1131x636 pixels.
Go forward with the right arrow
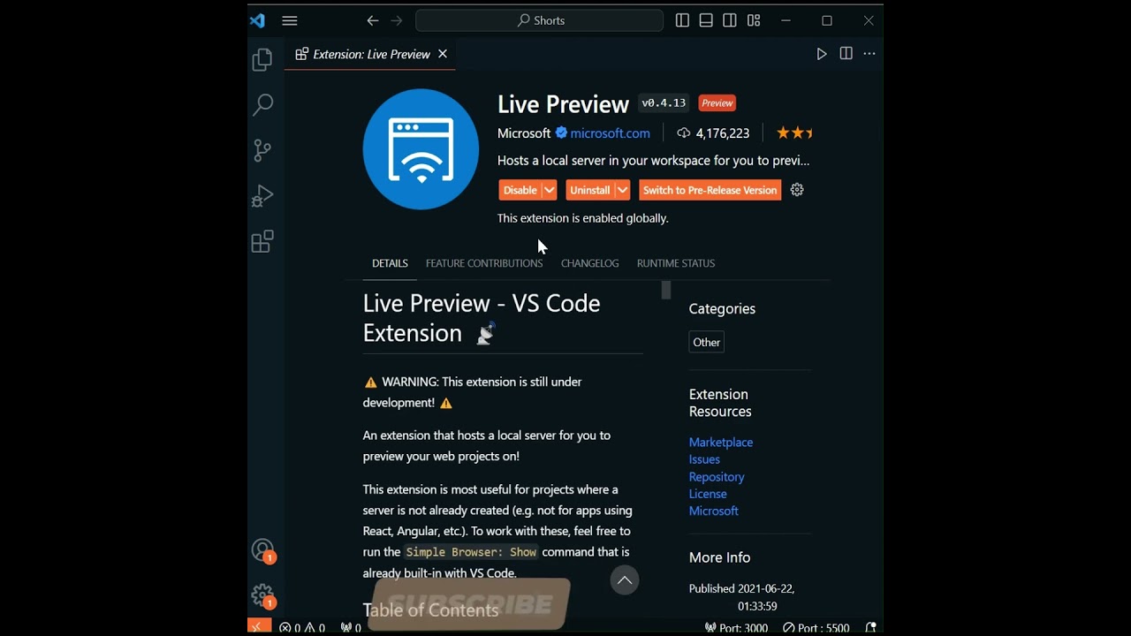click(396, 20)
